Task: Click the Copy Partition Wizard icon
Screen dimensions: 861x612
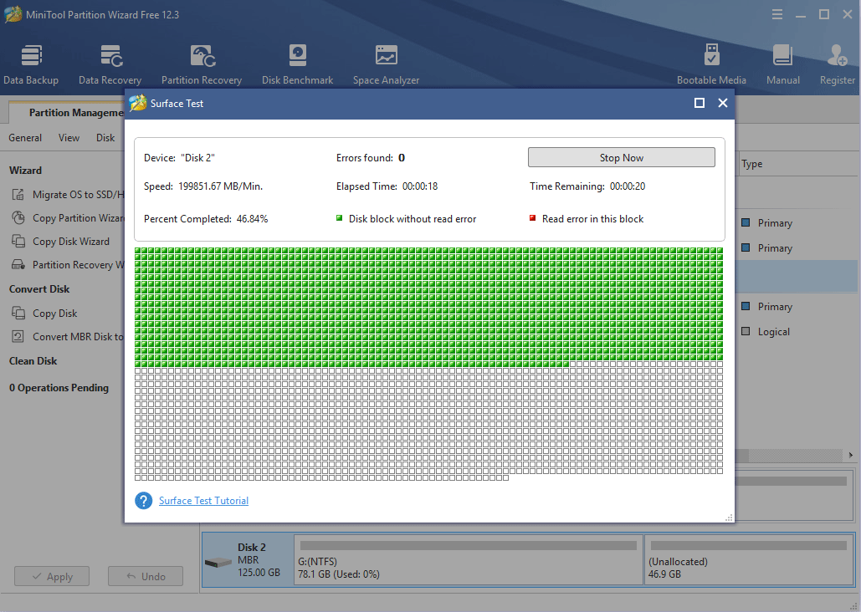Action: (x=18, y=218)
